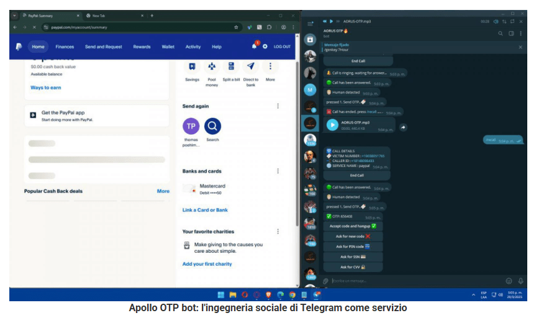Rewind the Telegram audio player
Viewport: 549px width, 318px height.
[x=325, y=21]
